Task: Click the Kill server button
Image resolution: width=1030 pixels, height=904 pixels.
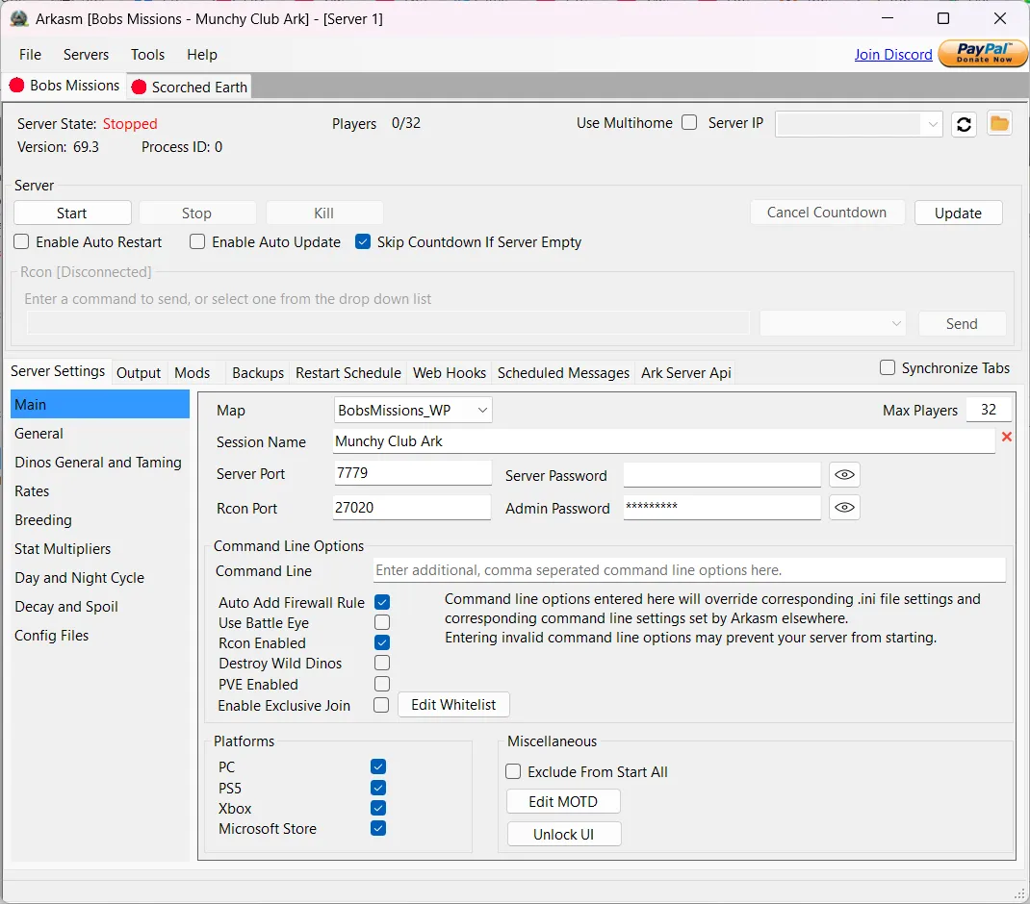Action: [x=323, y=213]
